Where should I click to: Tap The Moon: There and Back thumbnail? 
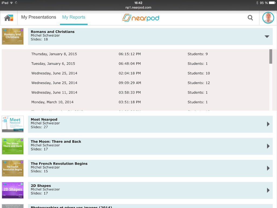coord(13,146)
